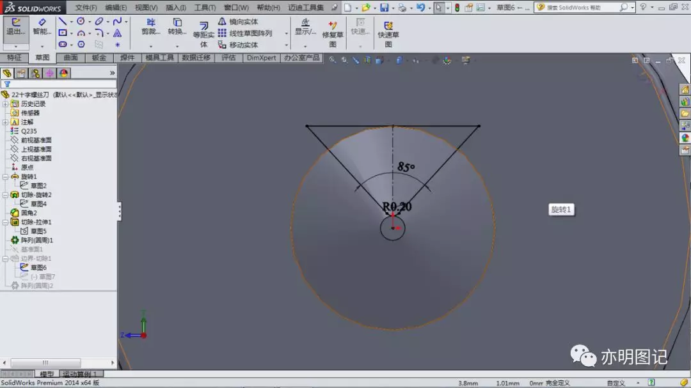Open the DimXpertManager tab icon

pyautogui.click(x=49, y=73)
